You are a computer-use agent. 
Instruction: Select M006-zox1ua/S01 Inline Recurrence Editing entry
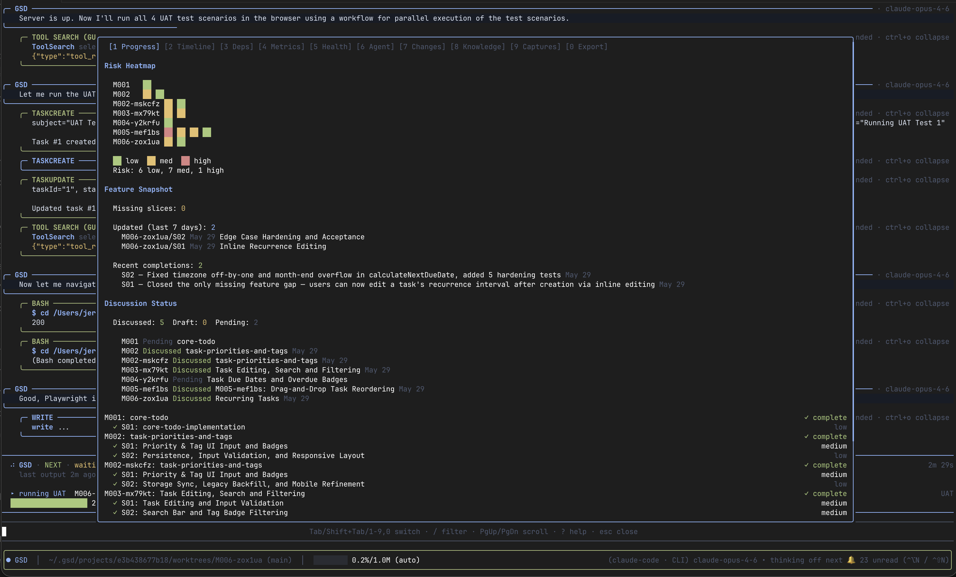click(x=224, y=247)
